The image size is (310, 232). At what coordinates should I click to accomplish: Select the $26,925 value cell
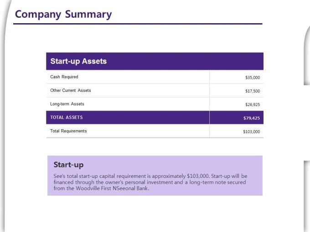tap(252, 105)
